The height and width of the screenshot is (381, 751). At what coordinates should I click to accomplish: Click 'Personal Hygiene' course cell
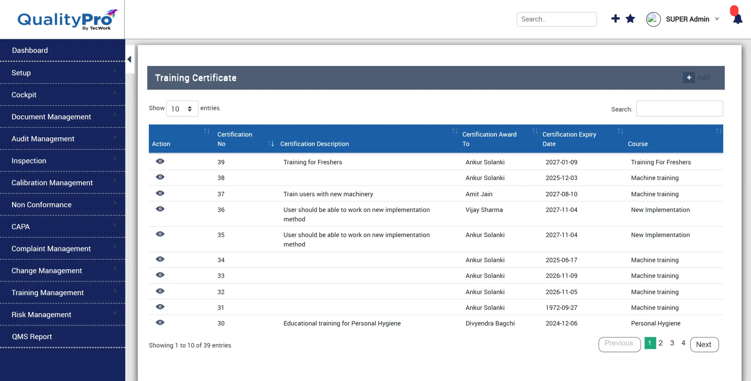coord(656,323)
